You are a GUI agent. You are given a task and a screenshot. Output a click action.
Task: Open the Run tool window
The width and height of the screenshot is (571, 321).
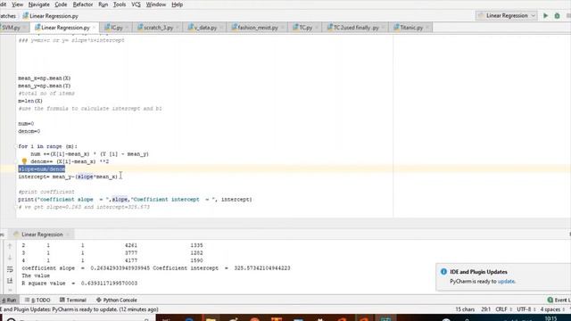click(9, 300)
